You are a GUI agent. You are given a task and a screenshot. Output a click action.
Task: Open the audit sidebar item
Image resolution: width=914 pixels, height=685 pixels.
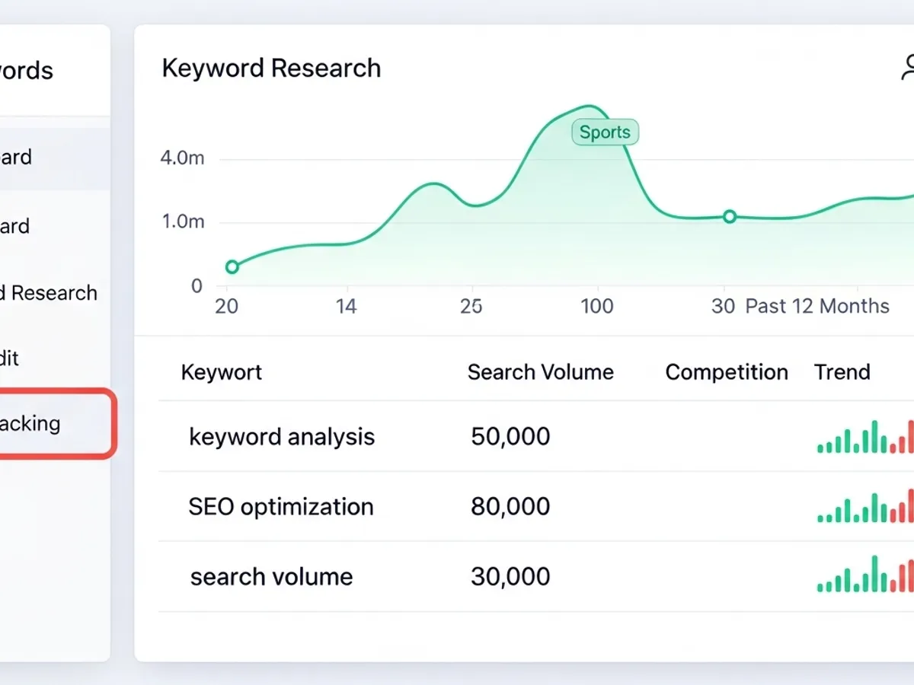pyautogui.click(x=23, y=358)
